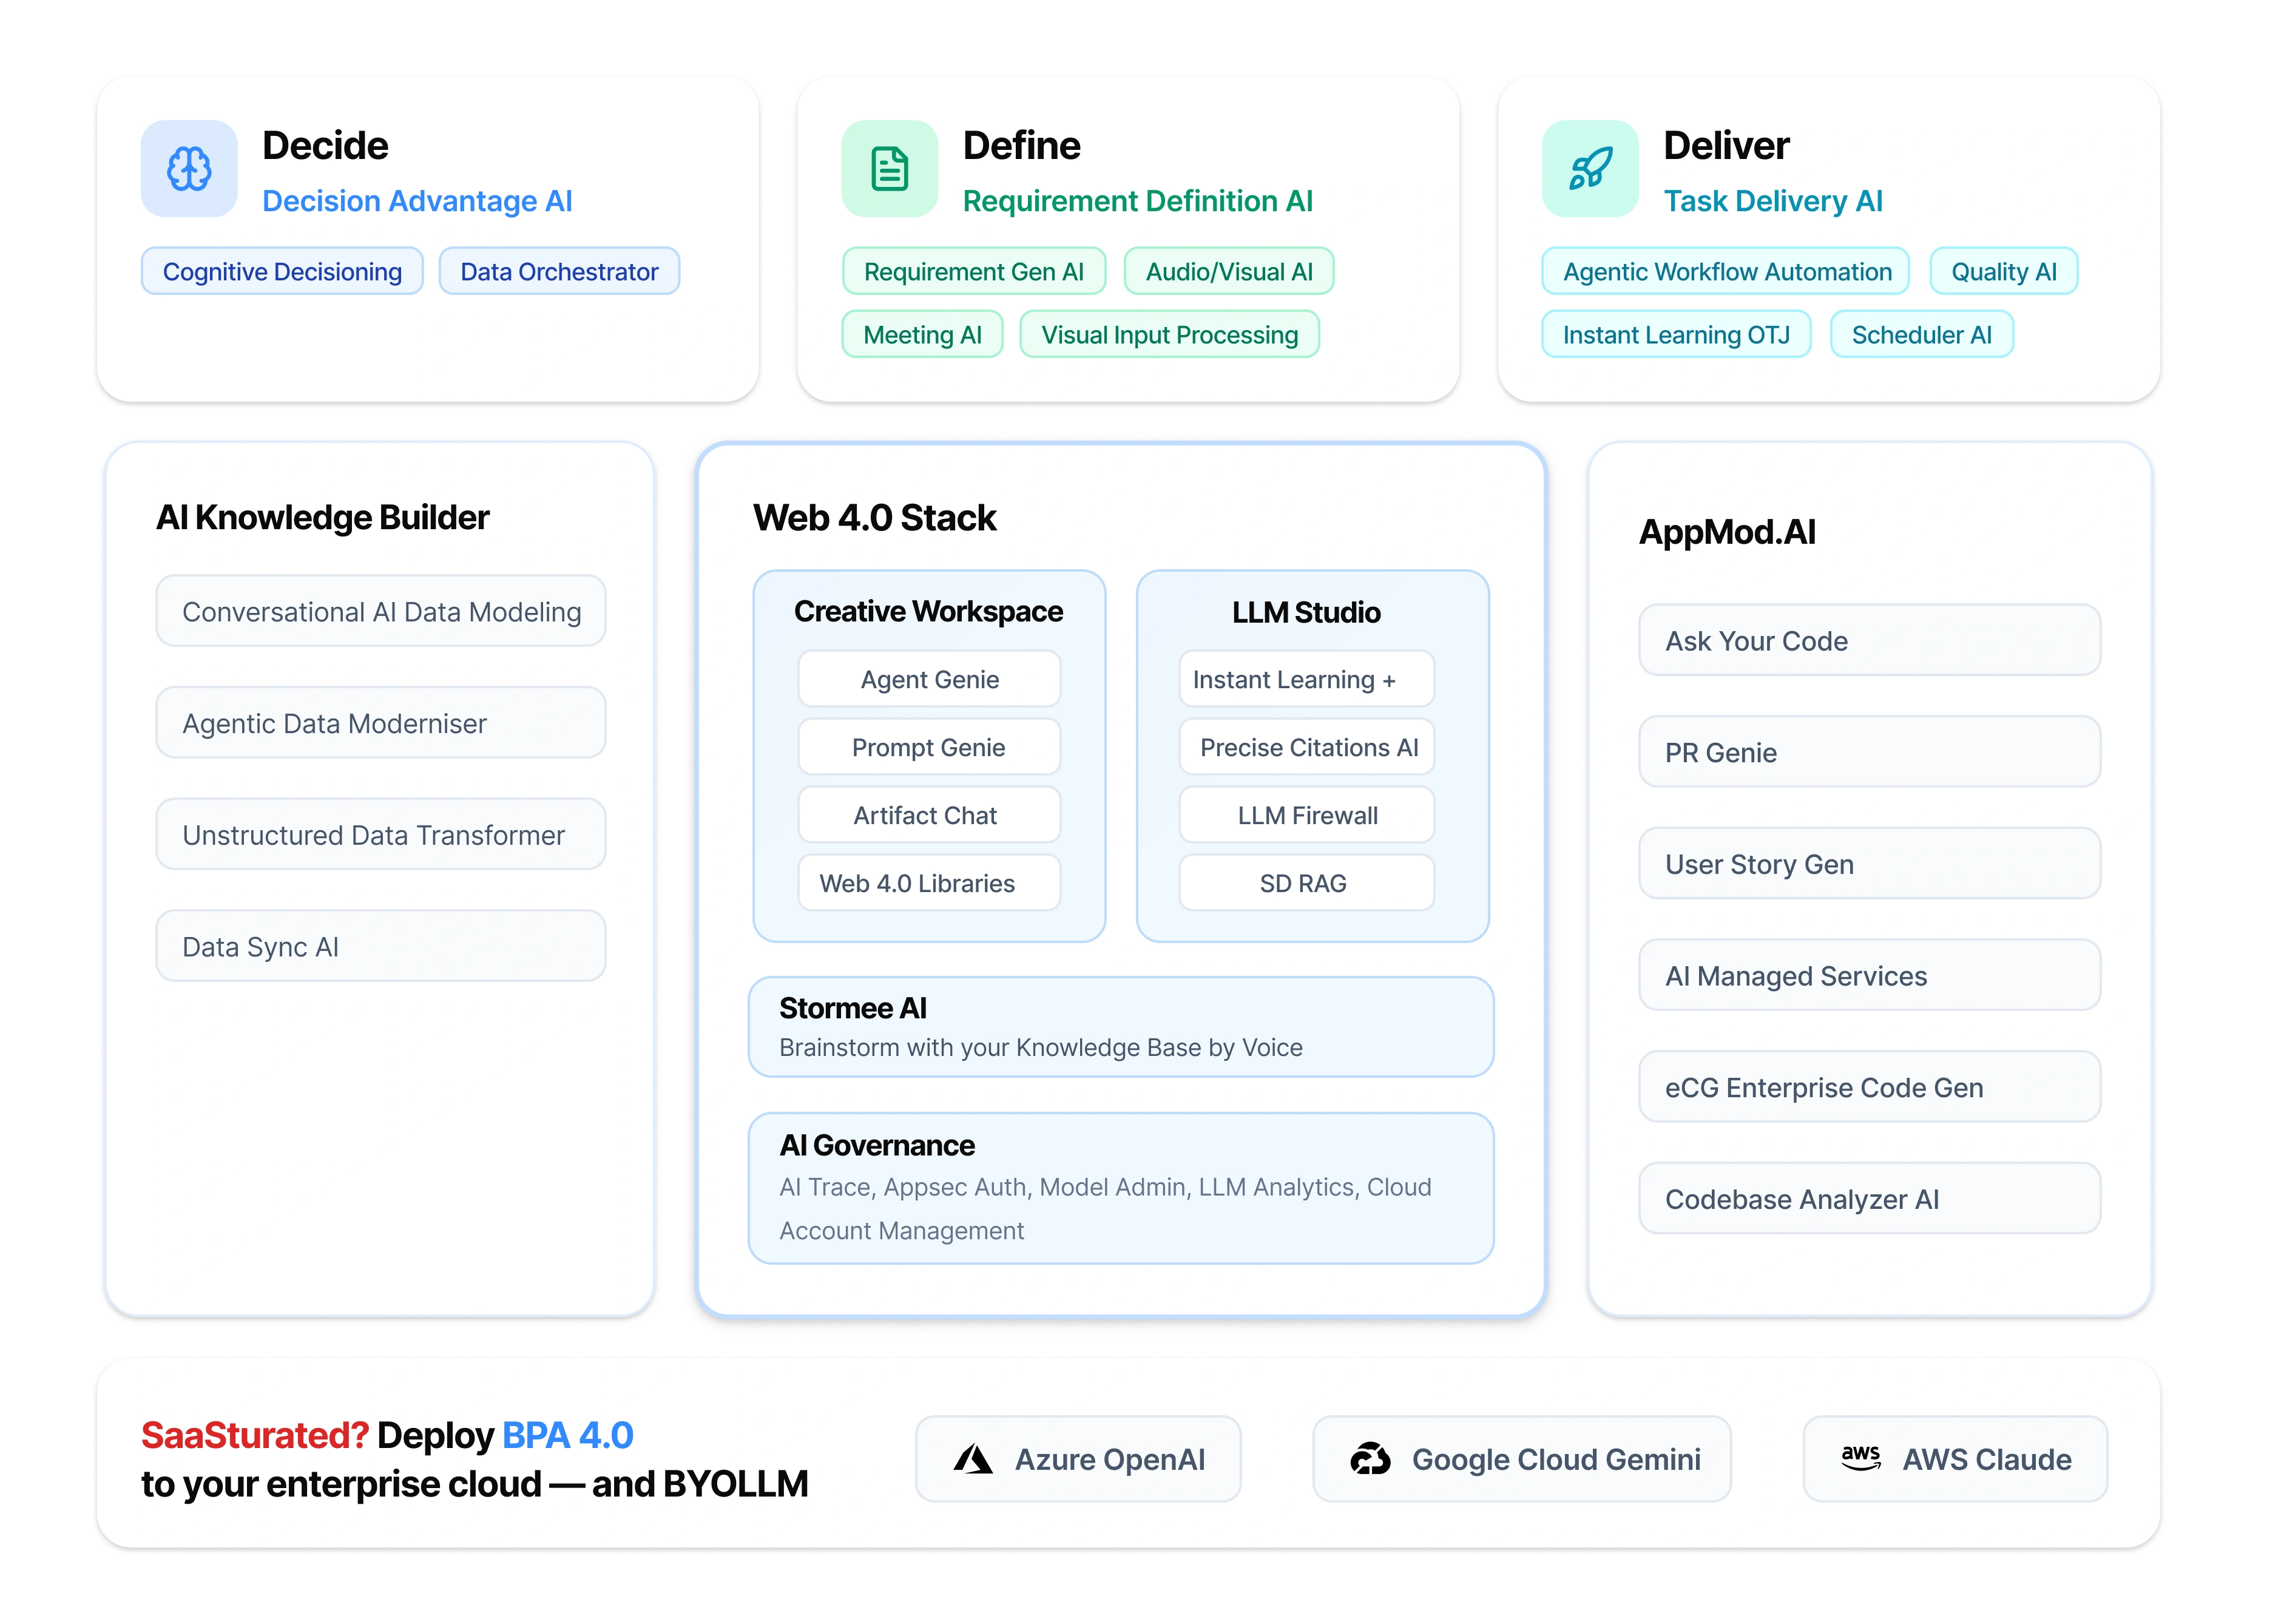Viewport: 2284px width, 1624px height.
Task: Select the Quality AI tag
Action: click(2004, 271)
